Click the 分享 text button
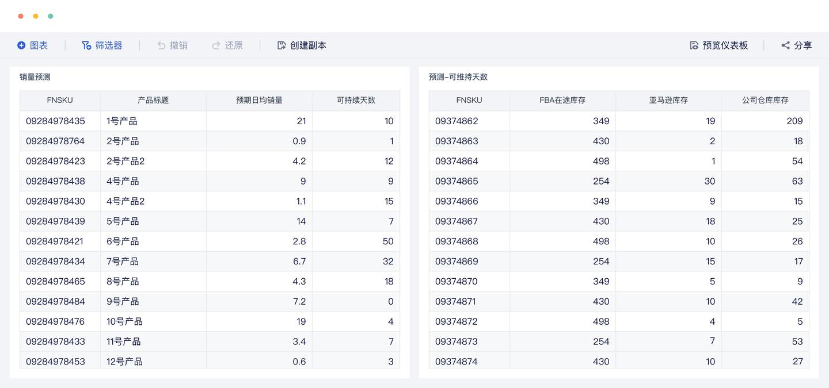Viewport: 829px width, 388px height. 803,45
